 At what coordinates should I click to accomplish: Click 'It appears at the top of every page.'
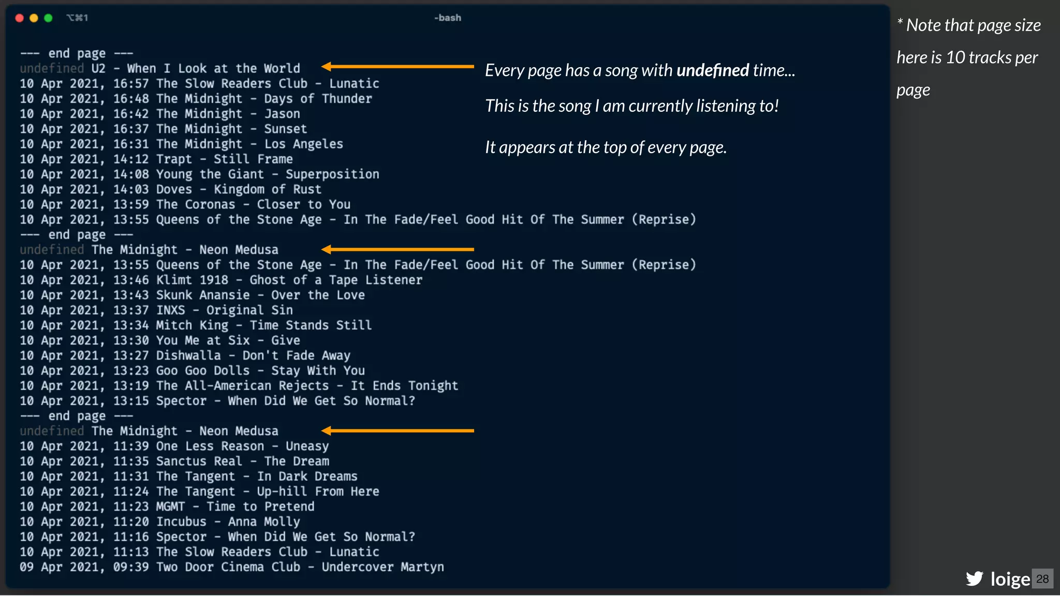click(606, 147)
